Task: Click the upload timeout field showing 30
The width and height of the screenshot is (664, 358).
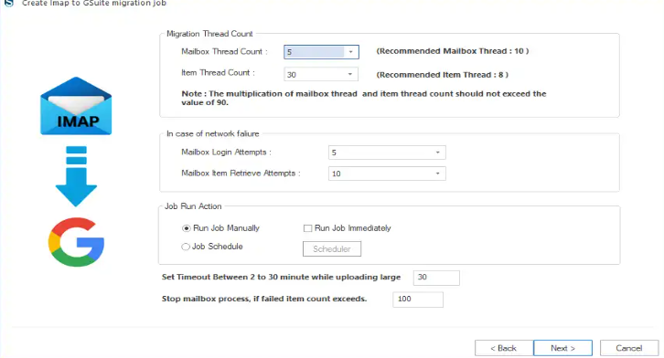Action: [x=436, y=278]
